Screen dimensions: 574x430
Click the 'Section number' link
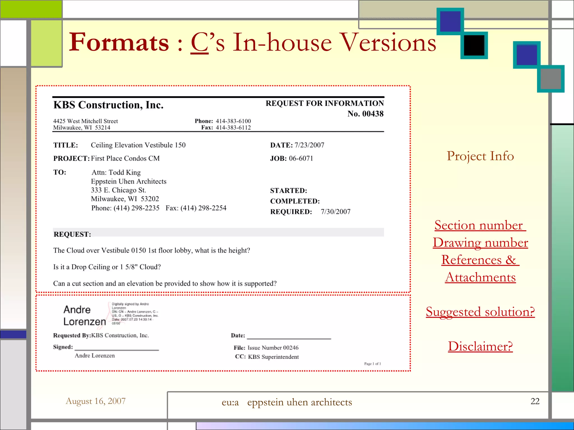480,225
